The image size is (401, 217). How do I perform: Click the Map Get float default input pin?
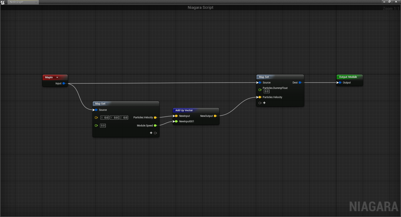[96, 126]
